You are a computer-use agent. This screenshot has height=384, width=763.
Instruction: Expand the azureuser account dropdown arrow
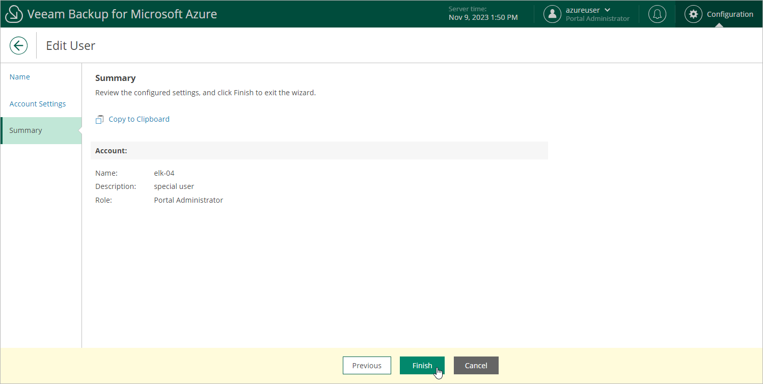pos(607,10)
